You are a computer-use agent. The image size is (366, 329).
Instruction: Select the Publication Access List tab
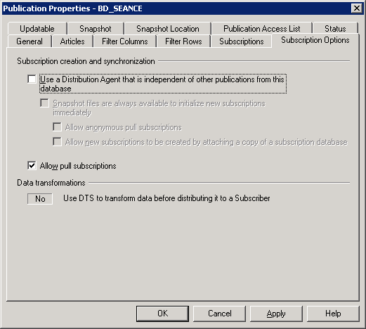pyautogui.click(x=261, y=29)
